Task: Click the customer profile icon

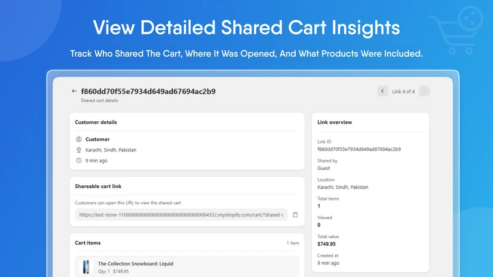Action: (x=79, y=139)
